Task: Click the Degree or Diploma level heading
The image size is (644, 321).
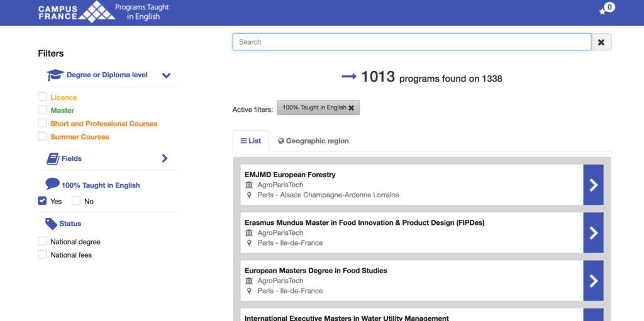Action: click(x=107, y=75)
